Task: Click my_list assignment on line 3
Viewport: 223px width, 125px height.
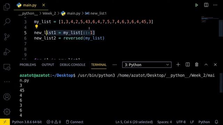Action: point(93,22)
